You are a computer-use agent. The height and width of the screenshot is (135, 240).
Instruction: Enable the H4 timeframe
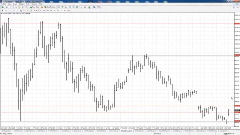pyautogui.click(x=58, y=10)
